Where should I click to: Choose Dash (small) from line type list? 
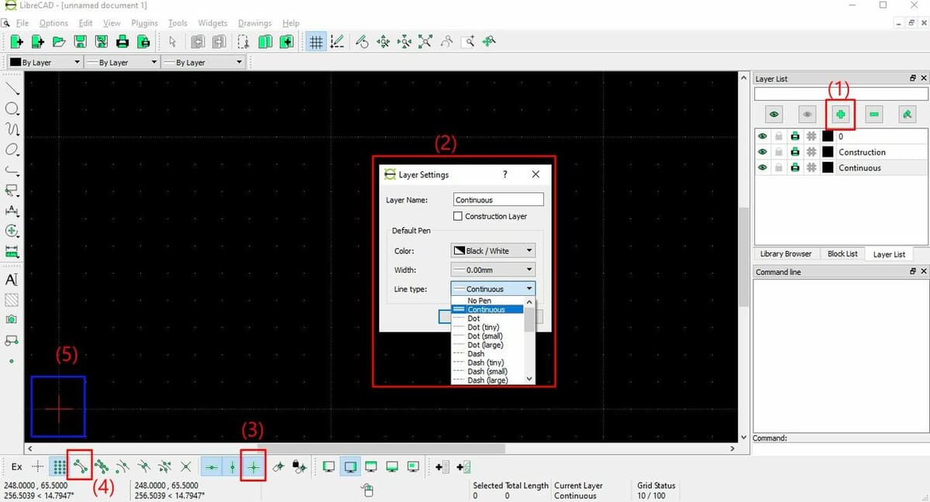point(487,371)
